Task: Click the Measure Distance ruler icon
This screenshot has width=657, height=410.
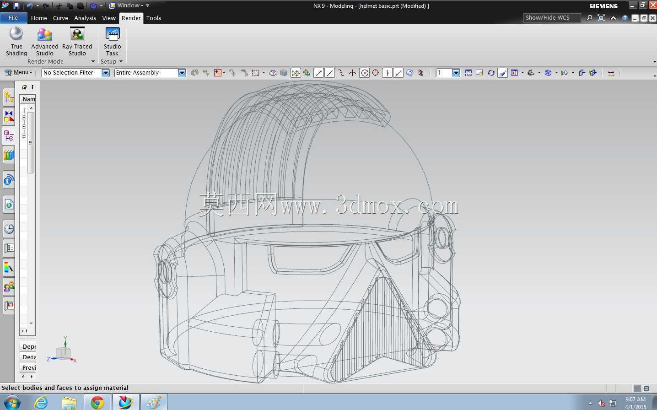Action: coord(611,73)
